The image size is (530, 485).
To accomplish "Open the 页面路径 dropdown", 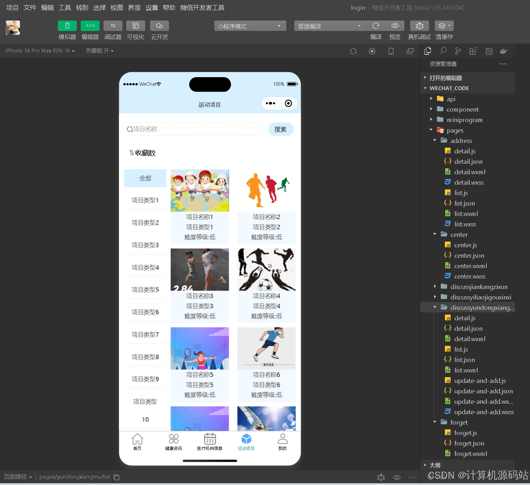I will coord(18,477).
